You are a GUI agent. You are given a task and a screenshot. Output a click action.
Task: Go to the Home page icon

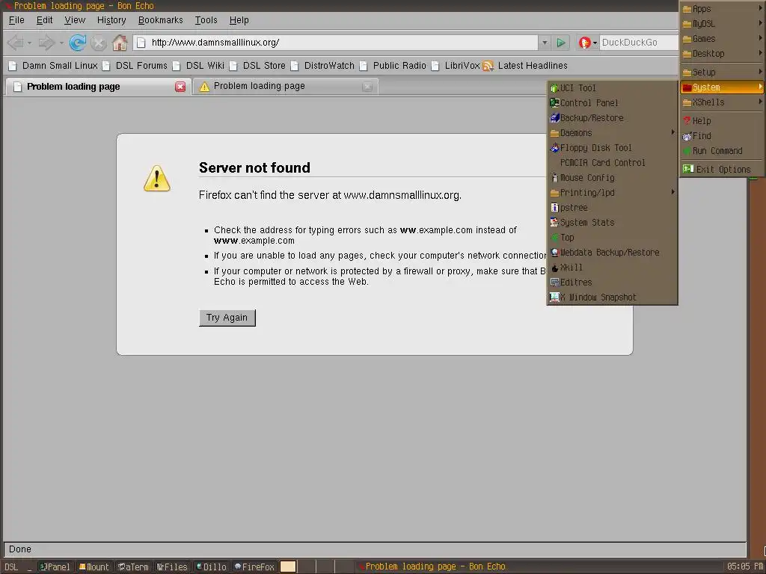point(120,43)
